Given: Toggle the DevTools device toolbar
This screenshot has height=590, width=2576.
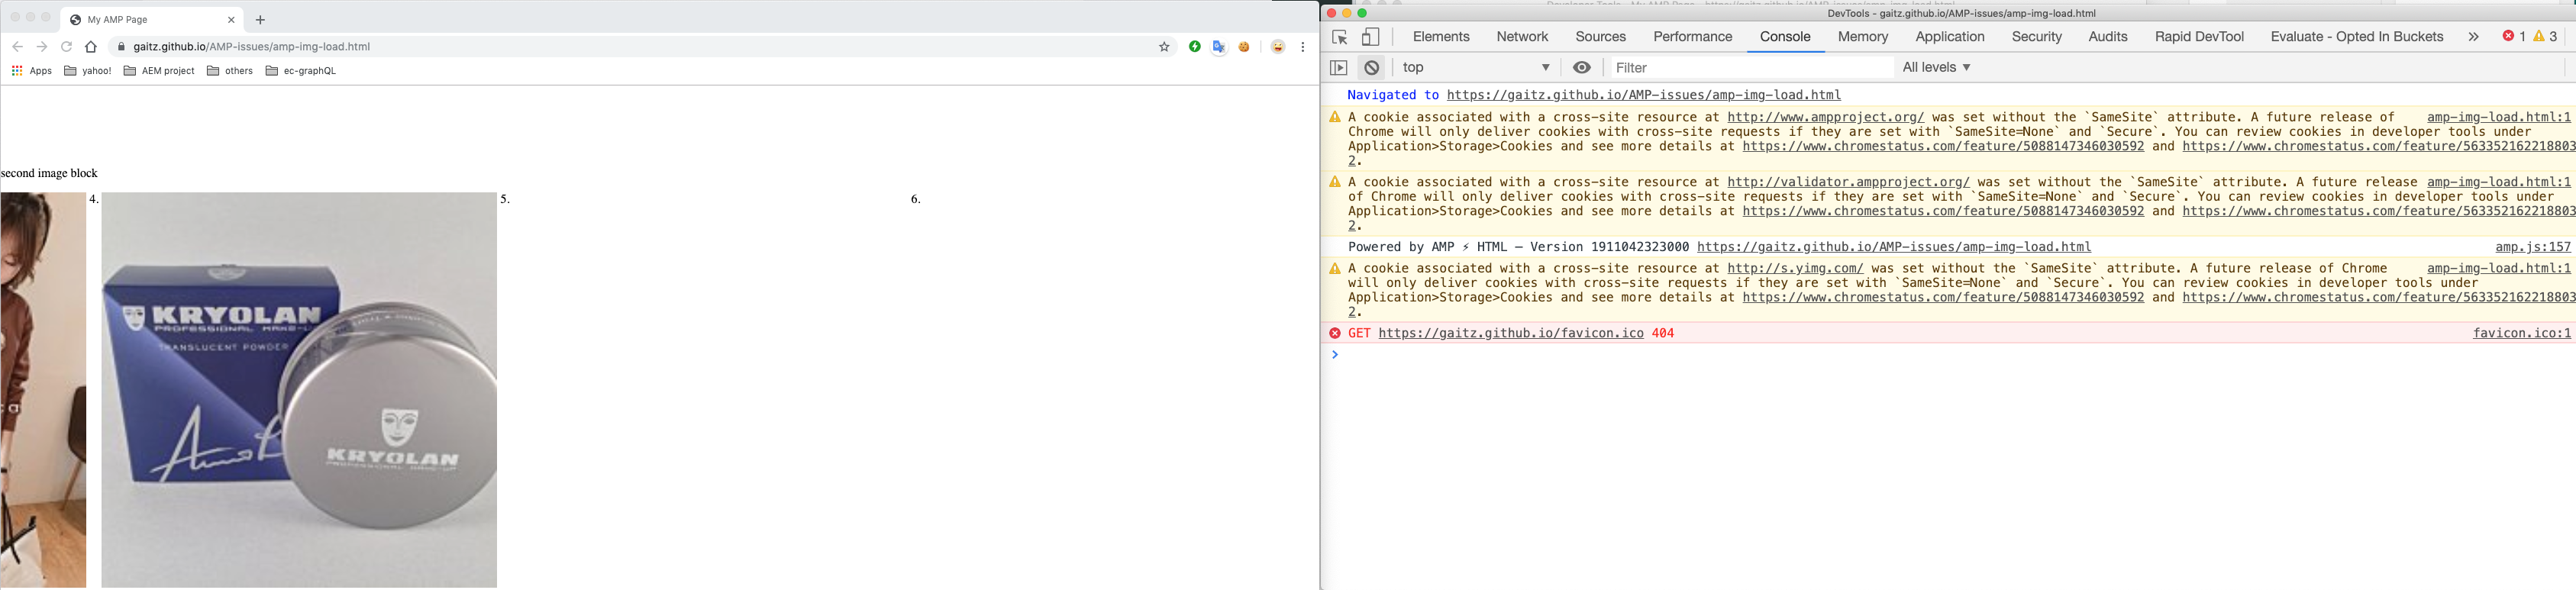Looking at the screenshot, I should tap(1371, 37).
